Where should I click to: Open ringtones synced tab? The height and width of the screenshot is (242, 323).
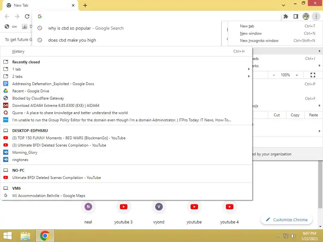pos(126,160)
